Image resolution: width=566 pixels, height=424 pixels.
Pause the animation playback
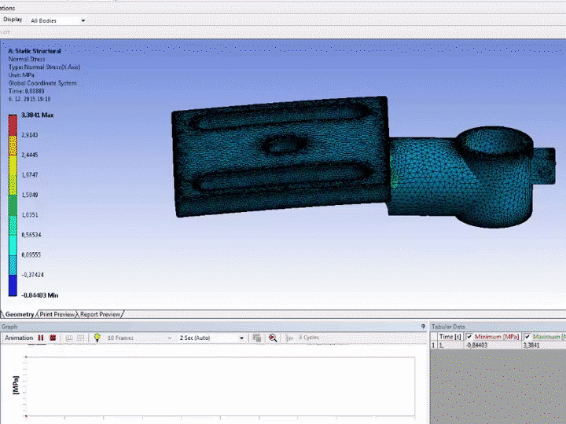[x=41, y=338]
